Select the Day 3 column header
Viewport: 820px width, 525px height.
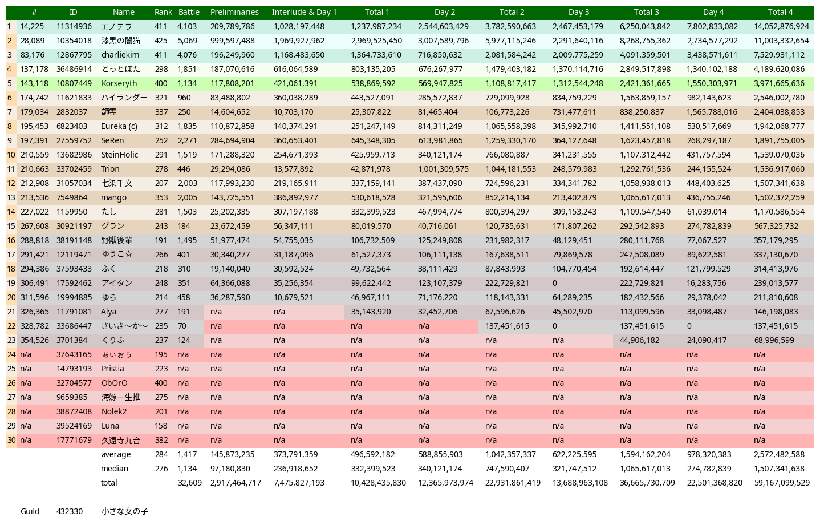tap(579, 12)
